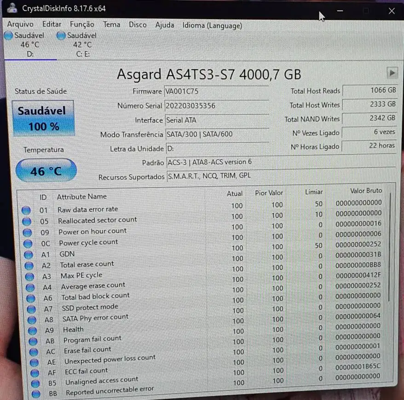Minimize the CrystalDiskInfo window
The image size is (404, 400).
point(340,11)
